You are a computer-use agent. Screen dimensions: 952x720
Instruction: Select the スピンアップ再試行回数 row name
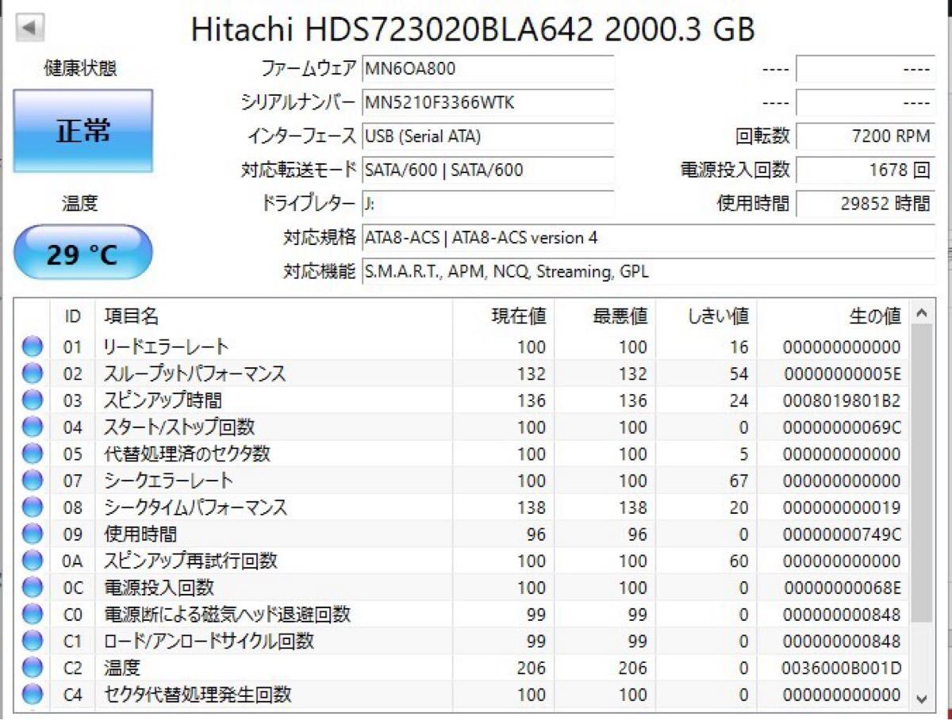(191, 561)
